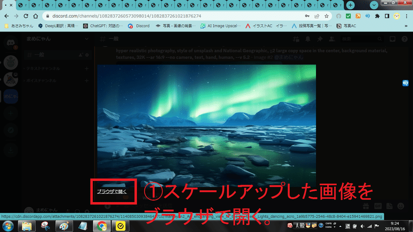413x232 pixels.
Task: Open File Explorer from taskbar
Action: pos(27,226)
